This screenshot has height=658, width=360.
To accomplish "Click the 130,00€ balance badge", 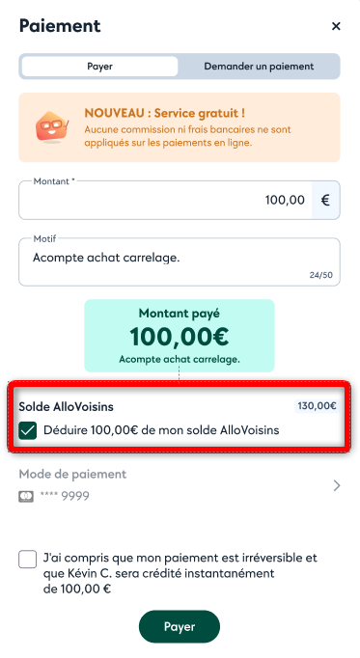I will pos(317,406).
